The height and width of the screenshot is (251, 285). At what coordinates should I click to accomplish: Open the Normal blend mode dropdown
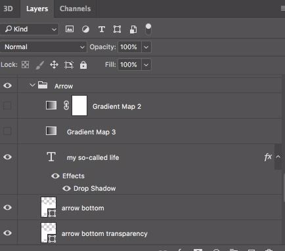click(43, 47)
